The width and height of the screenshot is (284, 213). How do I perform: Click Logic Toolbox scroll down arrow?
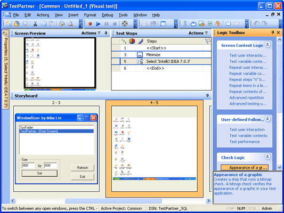279,167
